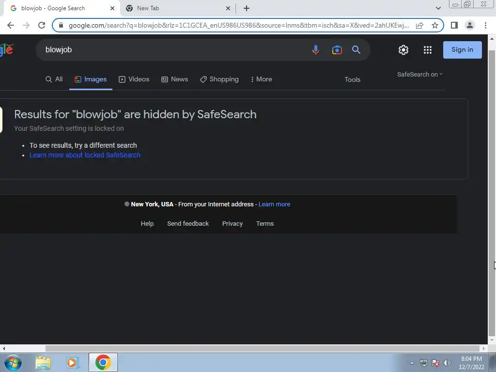Click the horizontal scrollbar right arrow
This screenshot has width=496, height=372.
click(x=484, y=348)
